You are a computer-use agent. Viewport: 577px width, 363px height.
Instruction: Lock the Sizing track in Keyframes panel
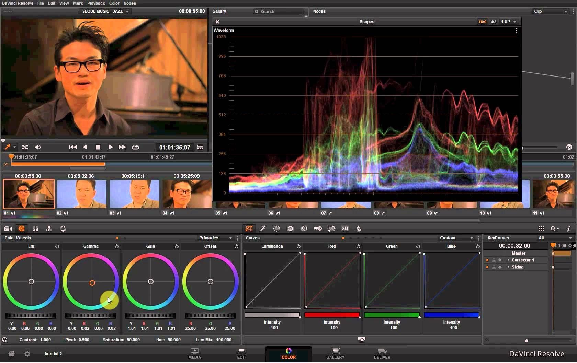(494, 267)
